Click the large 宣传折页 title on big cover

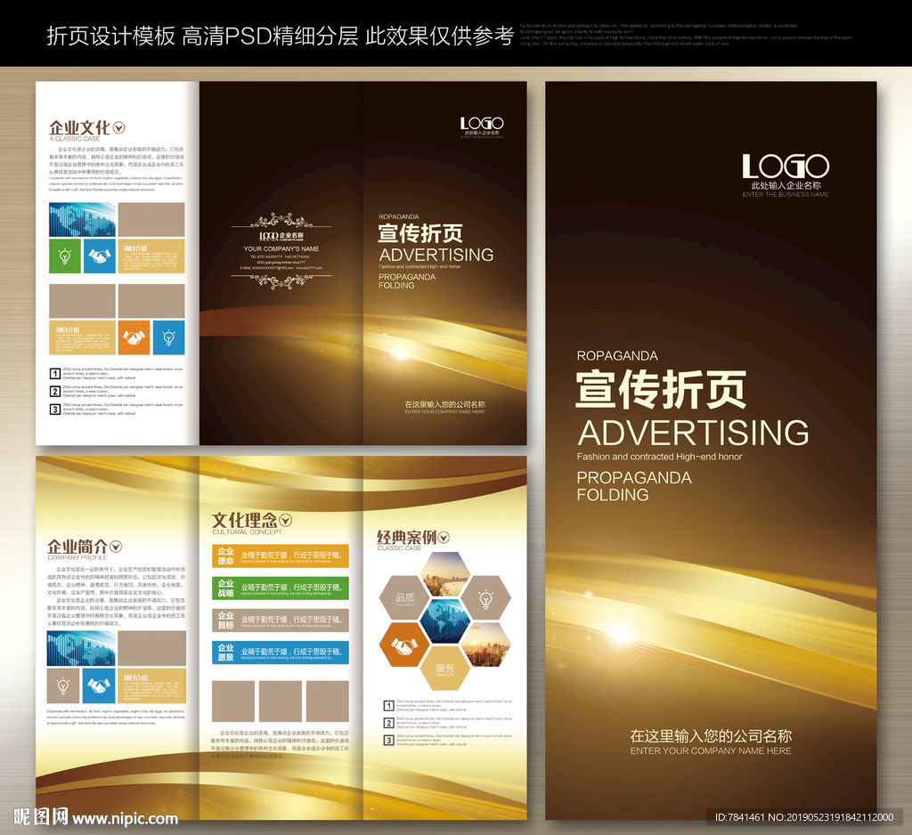coord(662,390)
